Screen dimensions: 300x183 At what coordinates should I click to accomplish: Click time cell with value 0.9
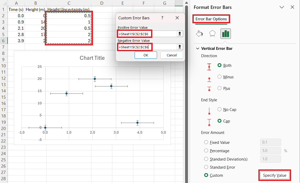click(x=16, y=22)
